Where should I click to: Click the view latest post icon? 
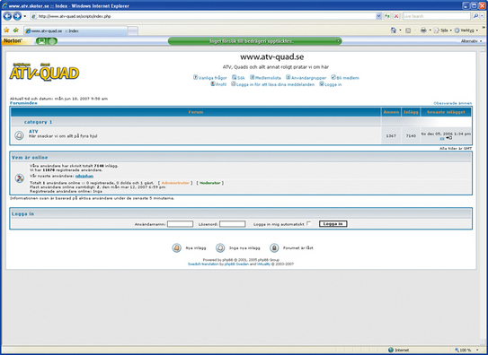pyautogui.click(x=449, y=138)
